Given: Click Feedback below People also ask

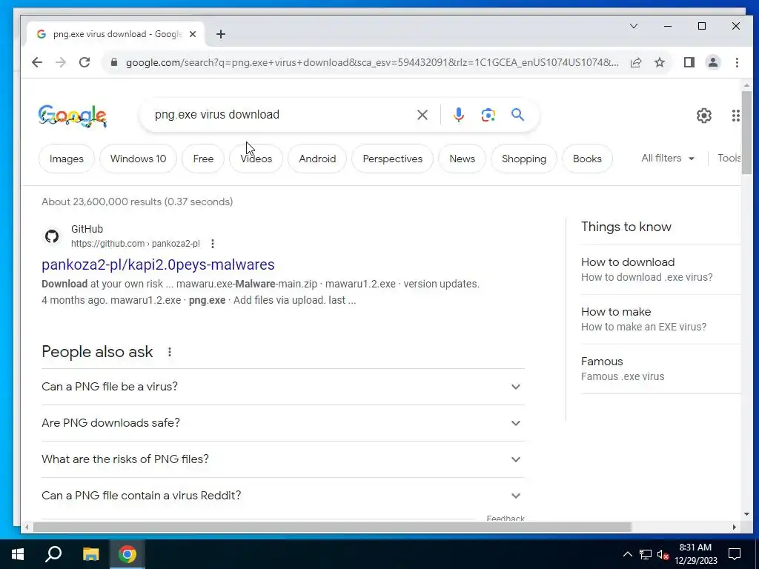Looking at the screenshot, I should coord(506,518).
